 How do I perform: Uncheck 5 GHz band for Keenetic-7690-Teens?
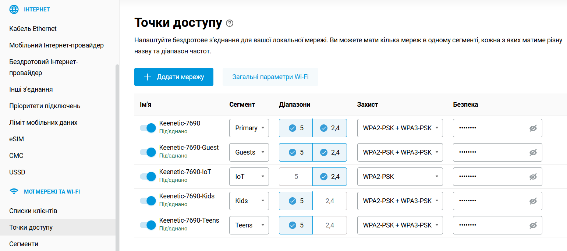click(x=296, y=225)
